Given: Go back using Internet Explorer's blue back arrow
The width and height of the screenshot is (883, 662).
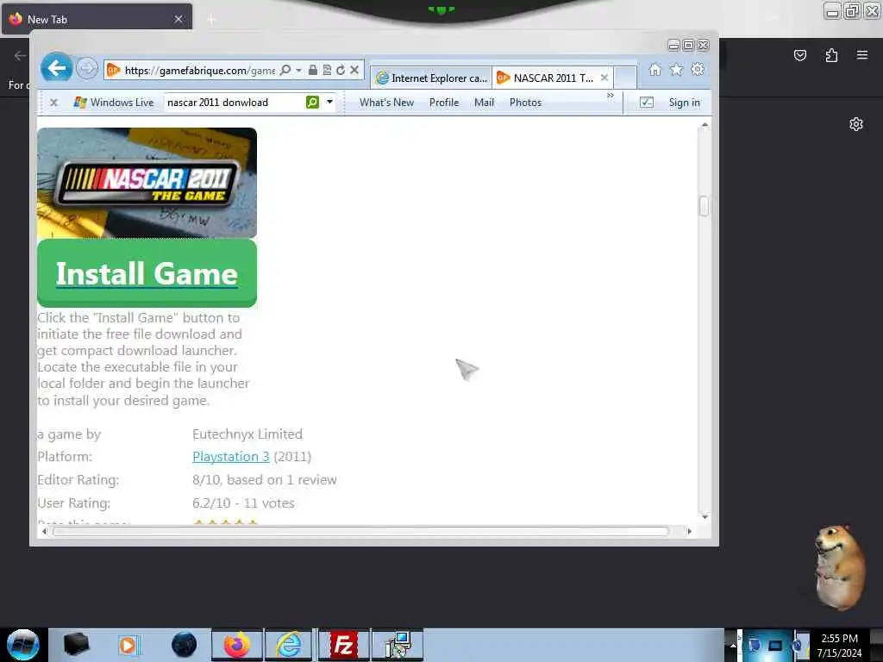Looking at the screenshot, I should click(x=56, y=69).
